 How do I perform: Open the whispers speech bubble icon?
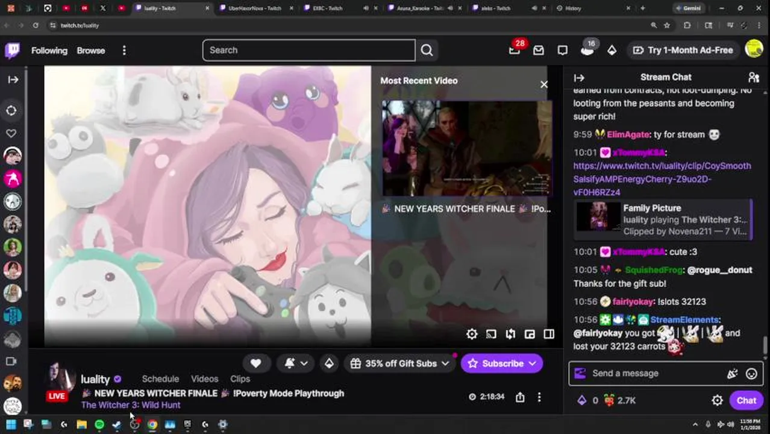pyautogui.click(x=562, y=51)
